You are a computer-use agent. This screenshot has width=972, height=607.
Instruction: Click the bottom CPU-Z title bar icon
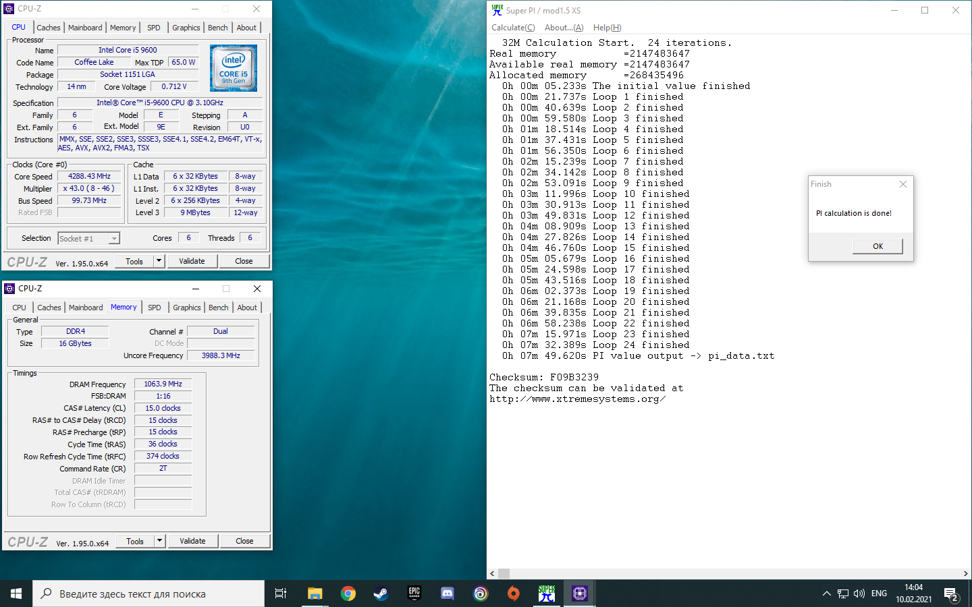coord(9,289)
